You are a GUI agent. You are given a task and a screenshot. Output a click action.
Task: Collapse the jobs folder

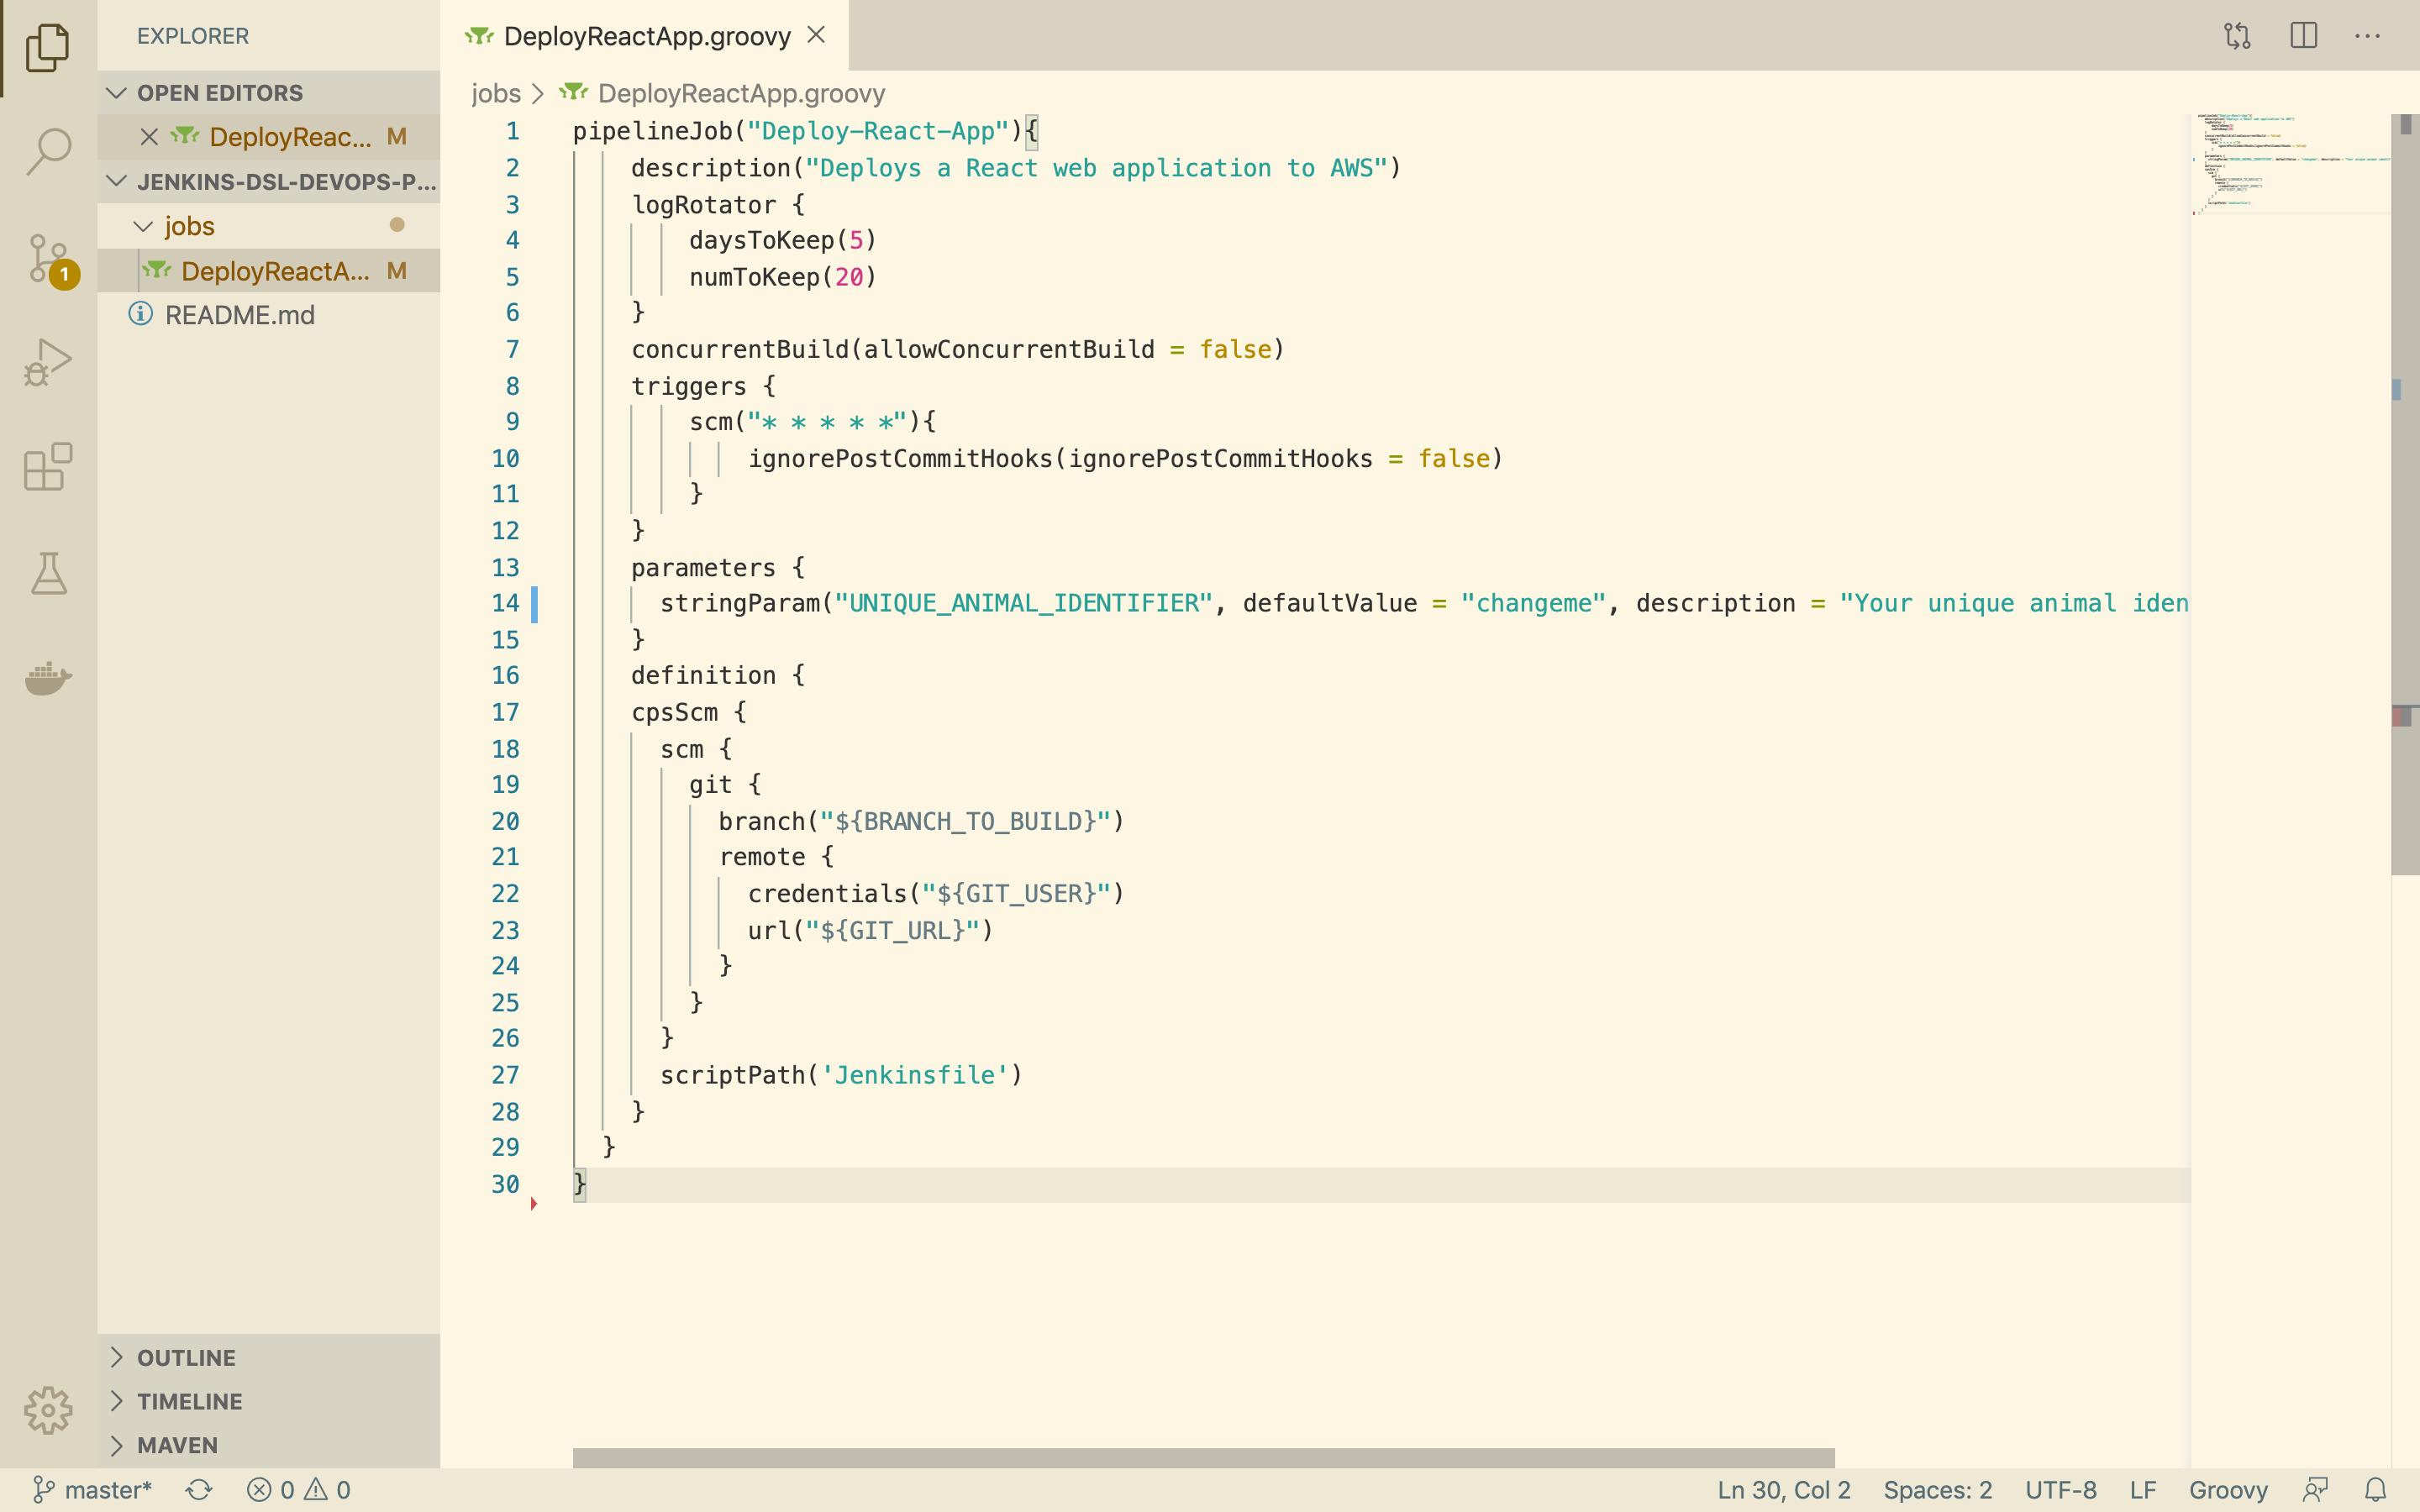pos(144,226)
